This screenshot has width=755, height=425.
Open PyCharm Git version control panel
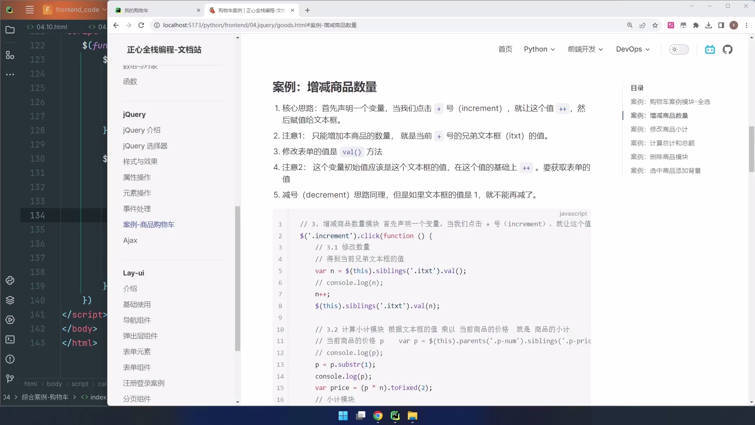(x=10, y=379)
